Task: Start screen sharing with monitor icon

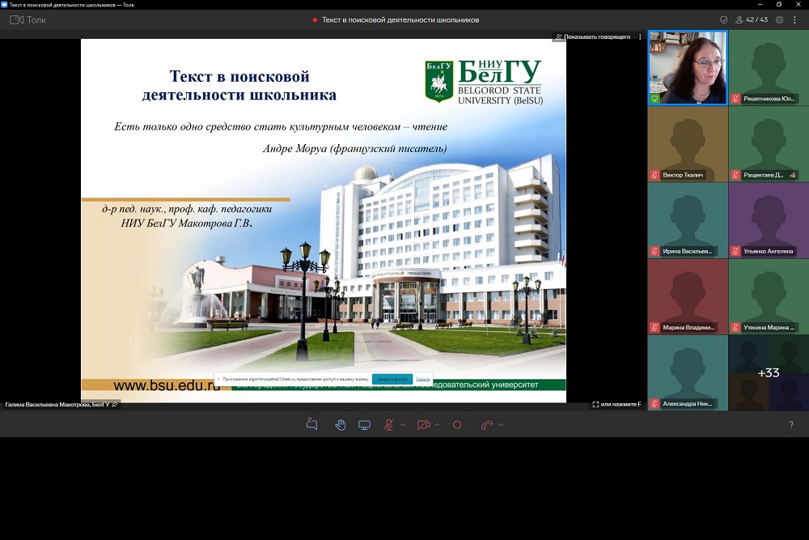Action: pyautogui.click(x=365, y=425)
